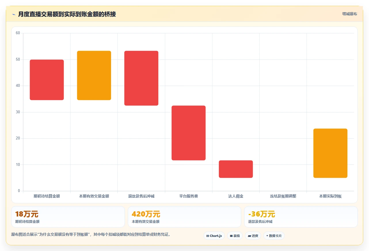Image resolution: width=369 pixels, height=251 pixels.
Task: Click the 增减瀑布 label in header
Action: tap(349, 14)
